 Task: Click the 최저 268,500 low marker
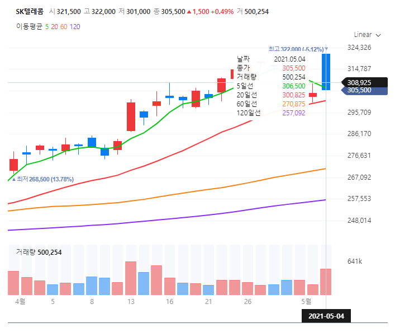(43, 179)
